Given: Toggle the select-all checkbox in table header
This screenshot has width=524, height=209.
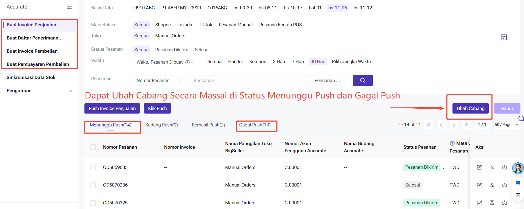Looking at the screenshot, I should 93,147.
